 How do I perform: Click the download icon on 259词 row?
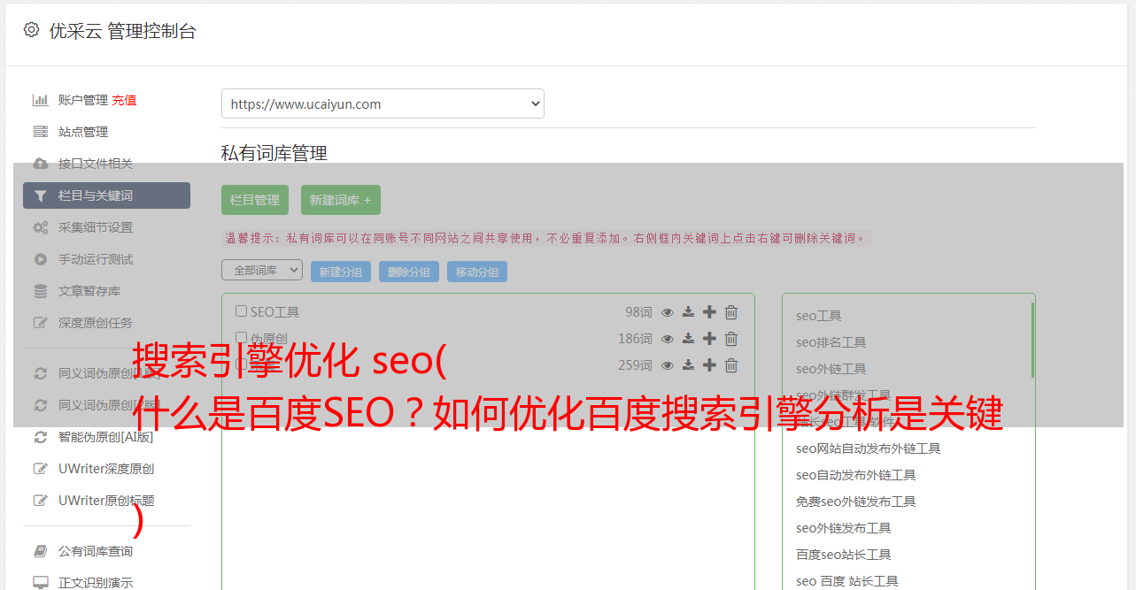tap(689, 365)
